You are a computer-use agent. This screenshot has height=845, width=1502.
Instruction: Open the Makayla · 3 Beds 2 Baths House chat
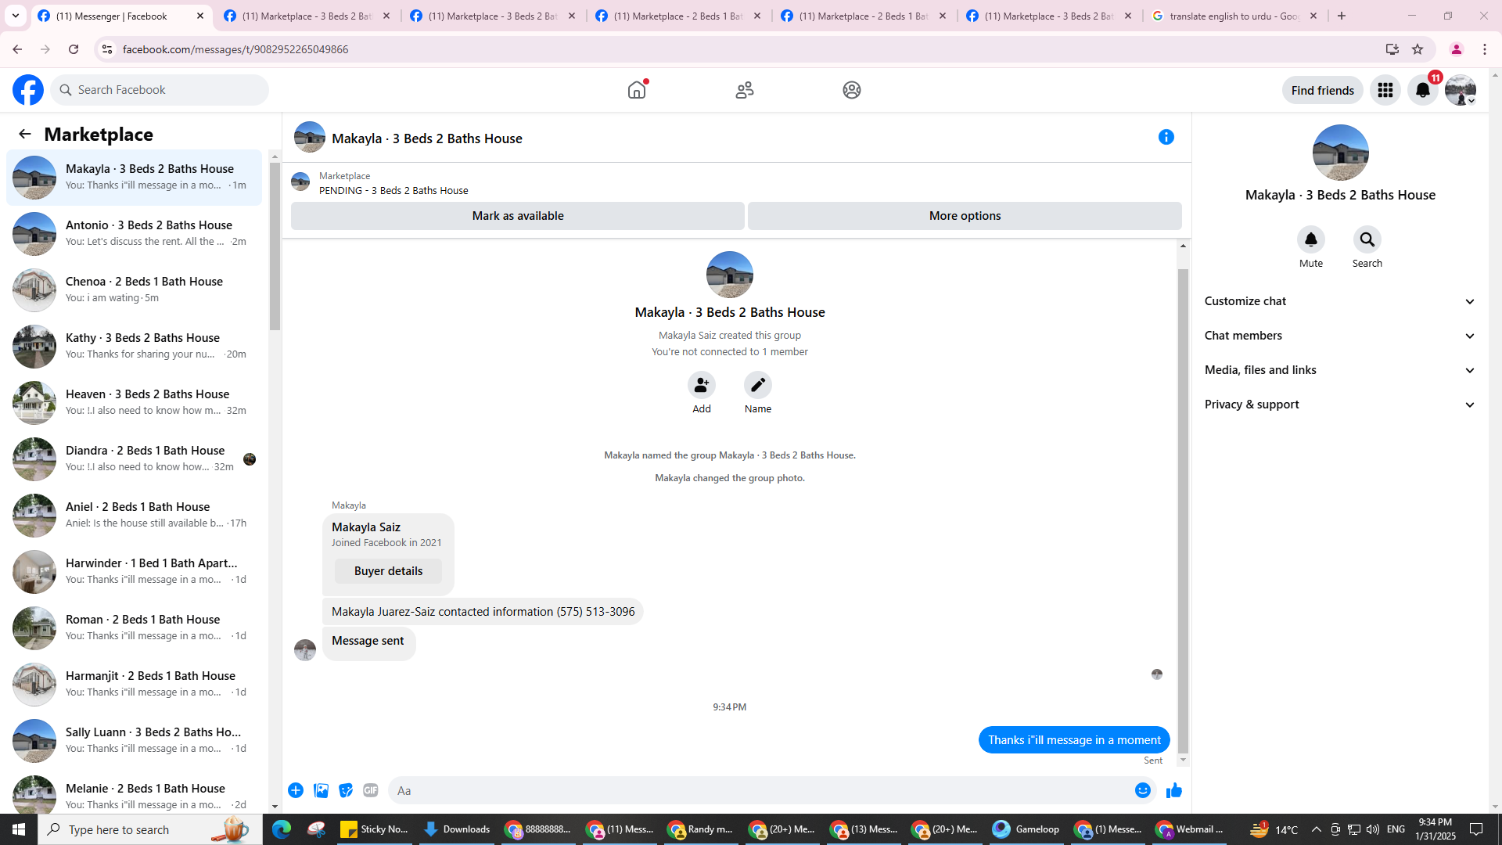[135, 178]
